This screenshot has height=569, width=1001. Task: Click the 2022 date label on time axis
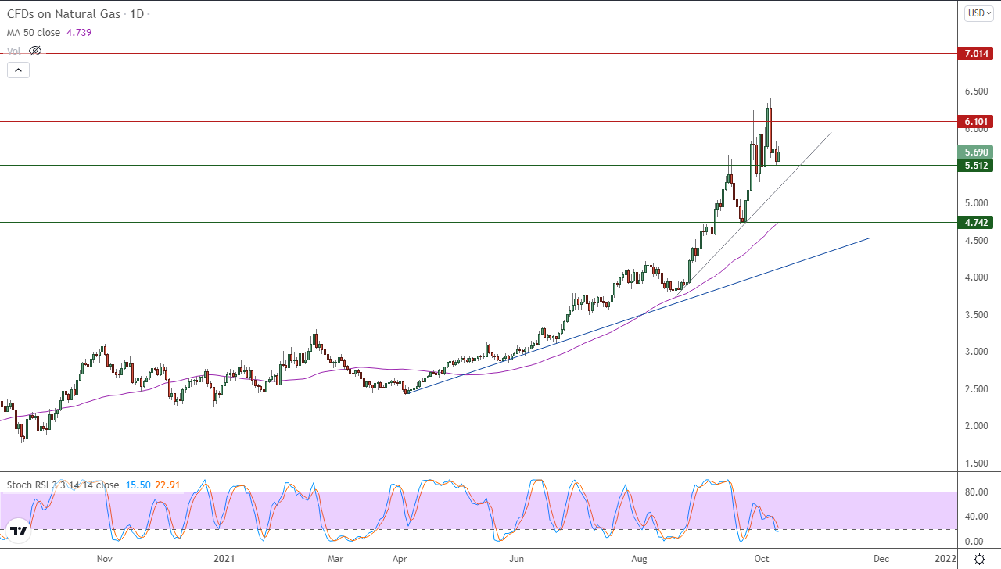tap(945, 559)
